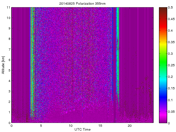This screenshot has height=132, width=176.
Task: Click the plot title '20140825 Polarization 355nm'
Action: tap(82, 4)
